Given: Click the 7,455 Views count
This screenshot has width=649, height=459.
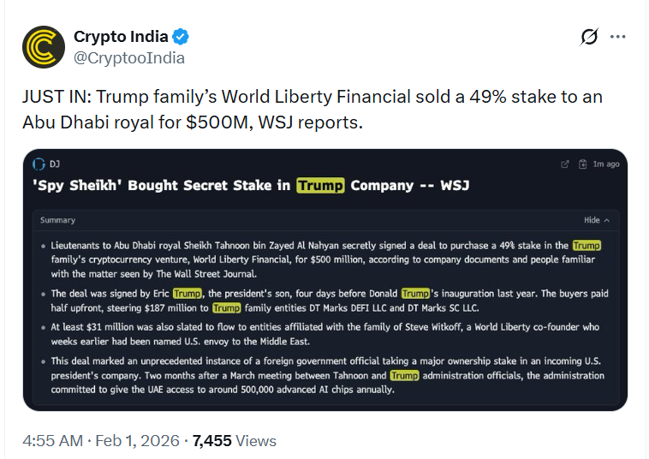Looking at the screenshot, I should (x=234, y=441).
